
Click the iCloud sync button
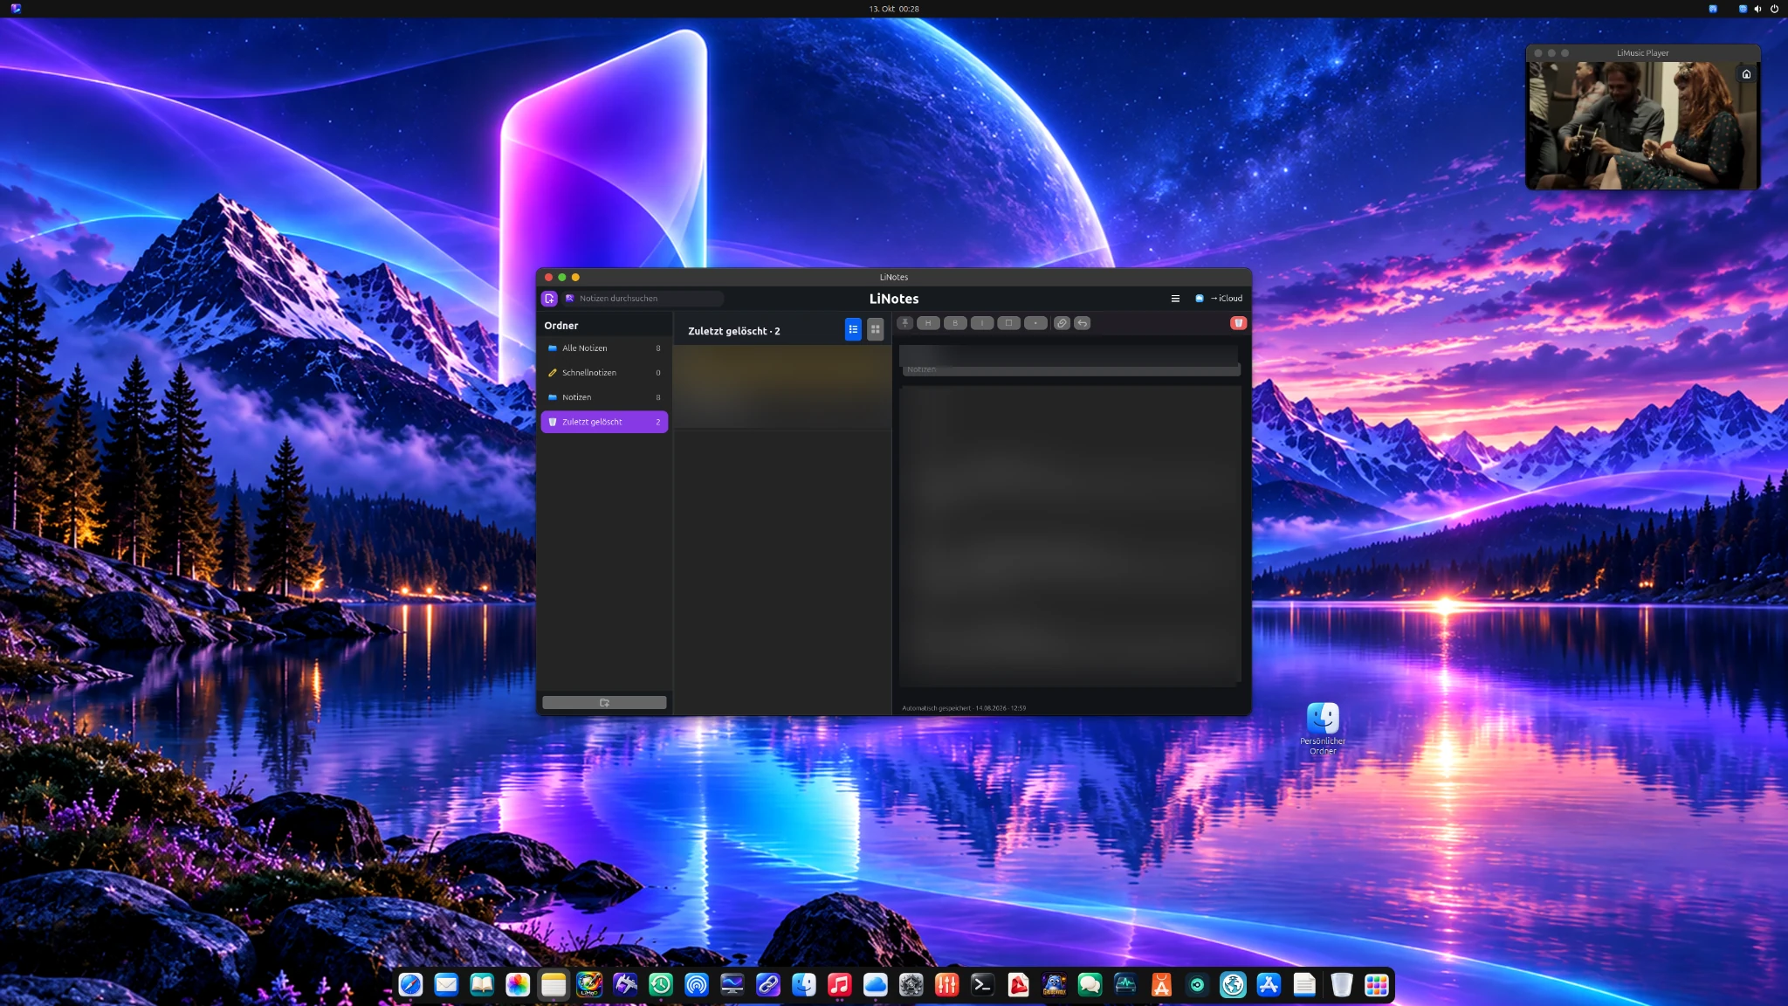[1219, 299]
